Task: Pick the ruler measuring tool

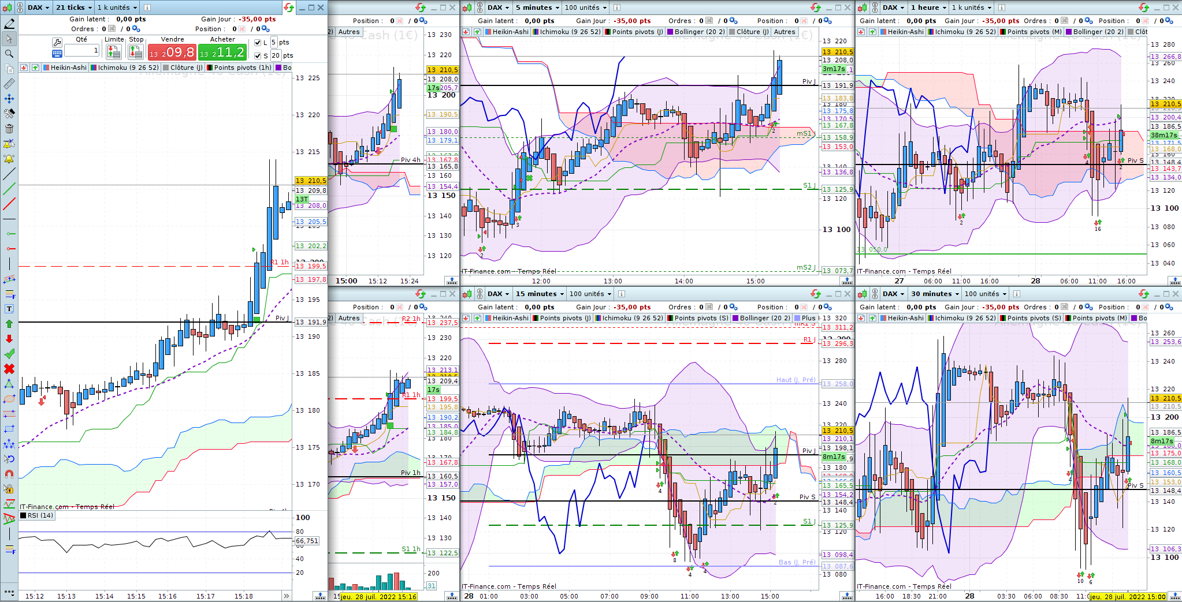Action: coord(9,84)
